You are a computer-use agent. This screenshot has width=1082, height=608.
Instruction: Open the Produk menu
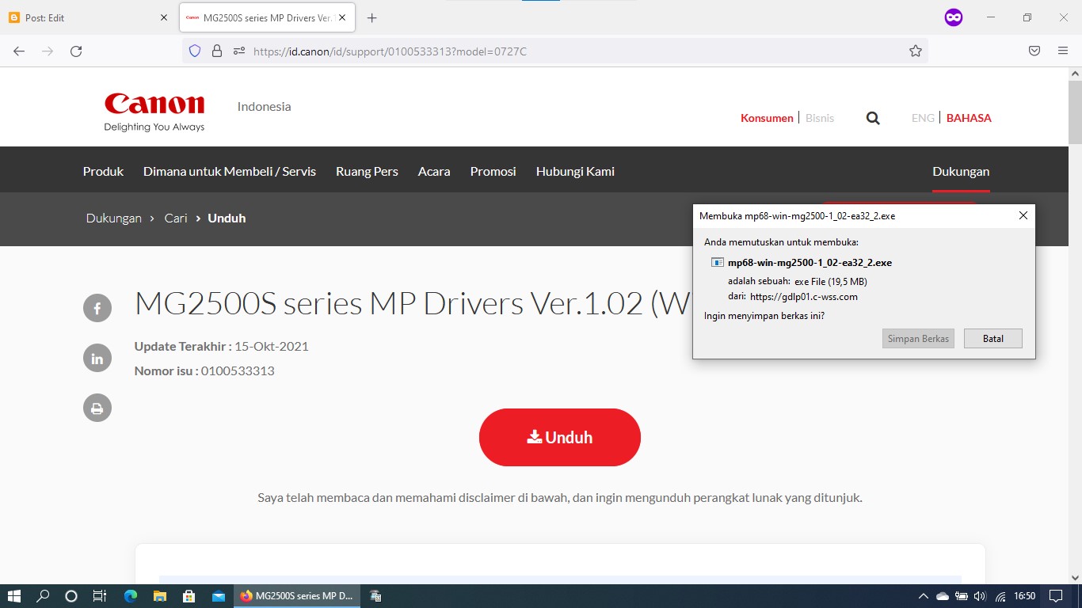pyautogui.click(x=102, y=171)
